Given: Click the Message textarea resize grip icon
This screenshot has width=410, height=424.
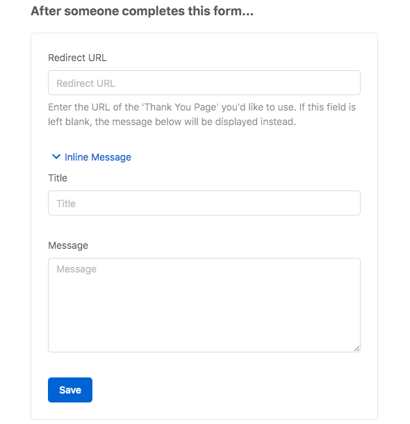Looking at the screenshot, I should 356,348.
